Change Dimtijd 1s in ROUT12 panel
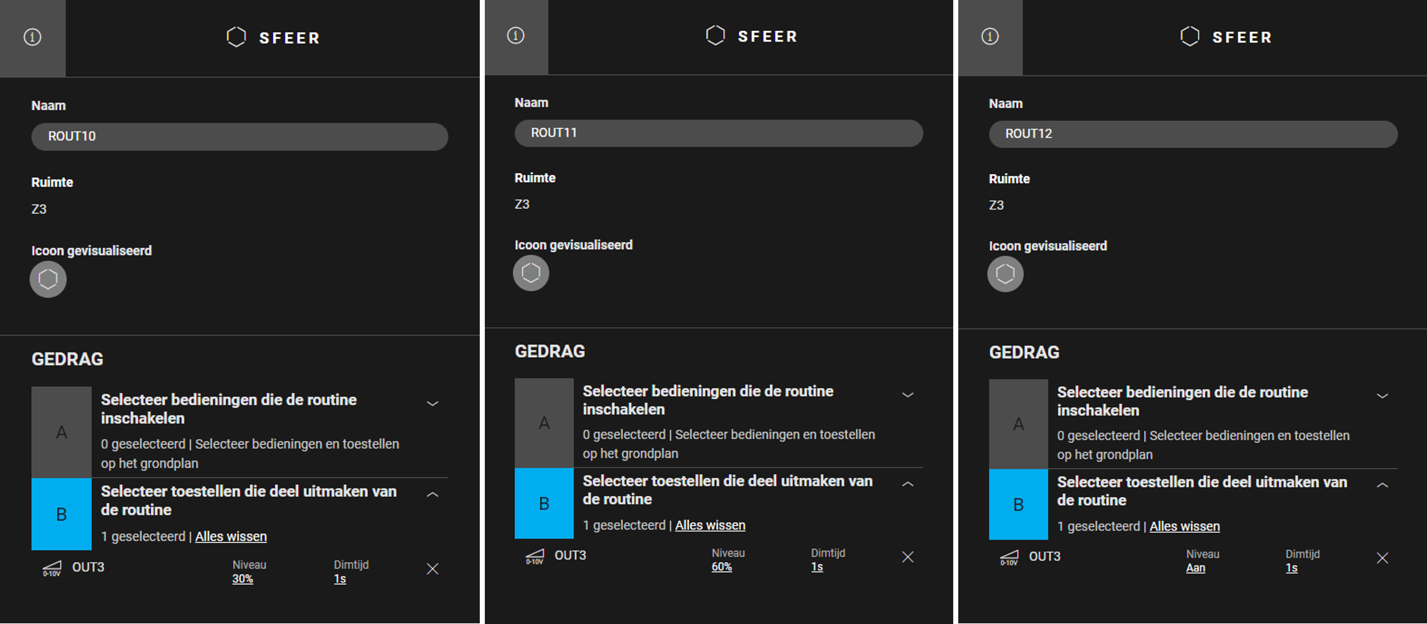The height and width of the screenshot is (624, 1427). [x=1291, y=568]
